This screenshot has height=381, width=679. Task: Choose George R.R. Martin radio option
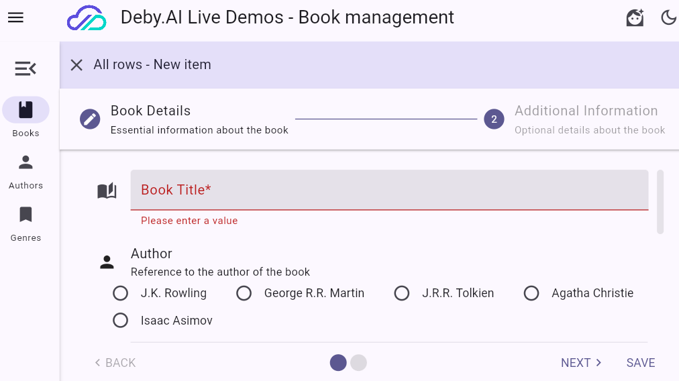[x=244, y=293]
